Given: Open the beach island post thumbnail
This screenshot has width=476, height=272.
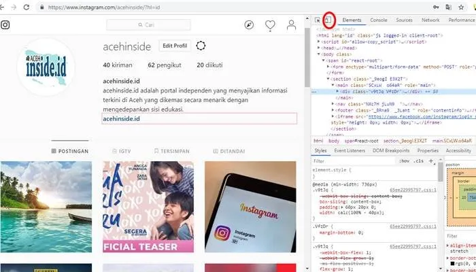Looking at the screenshot, I should pyautogui.click(x=46, y=207).
